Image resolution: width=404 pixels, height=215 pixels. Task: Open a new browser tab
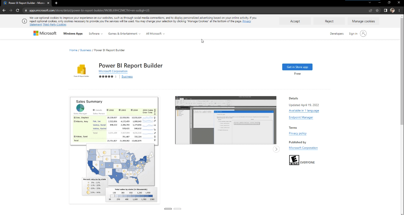[56, 3]
